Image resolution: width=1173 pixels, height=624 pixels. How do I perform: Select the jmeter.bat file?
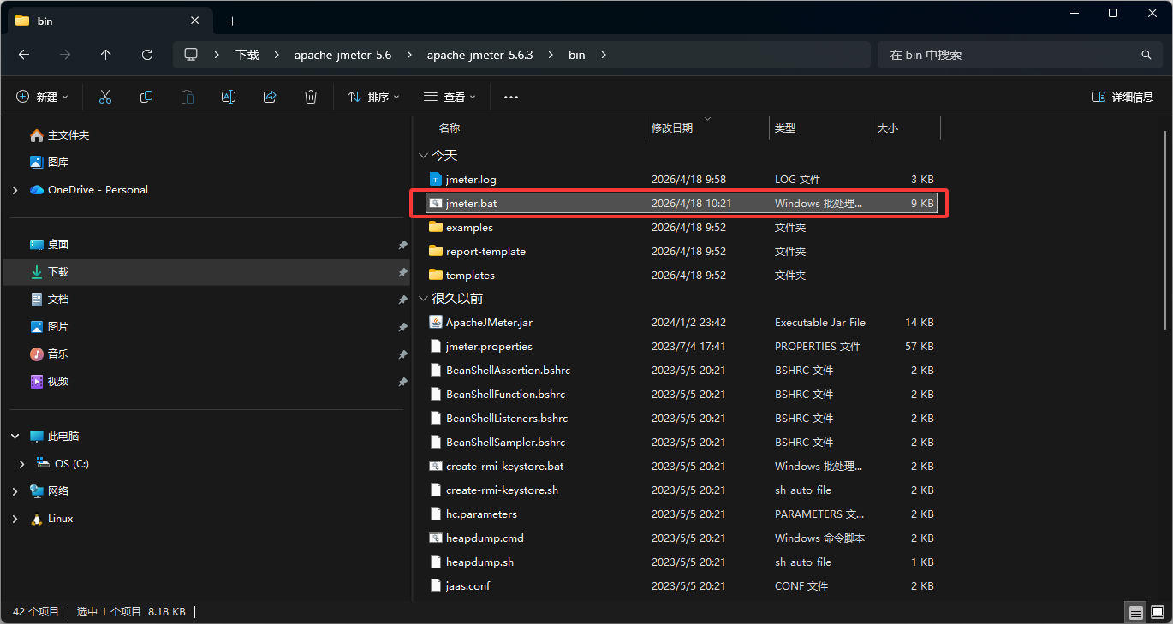(682, 204)
